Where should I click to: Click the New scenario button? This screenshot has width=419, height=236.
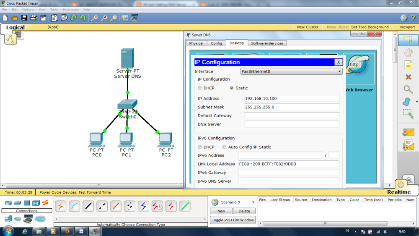[221, 211]
